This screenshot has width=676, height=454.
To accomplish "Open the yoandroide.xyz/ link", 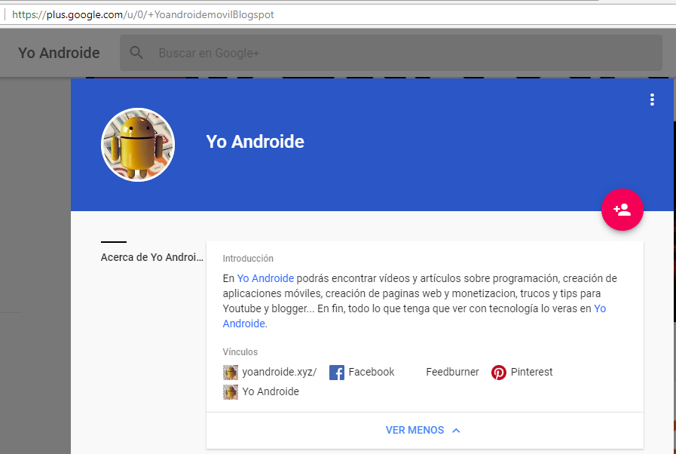I will pos(280,372).
